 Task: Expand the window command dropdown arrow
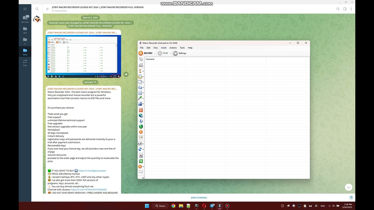tap(143, 82)
